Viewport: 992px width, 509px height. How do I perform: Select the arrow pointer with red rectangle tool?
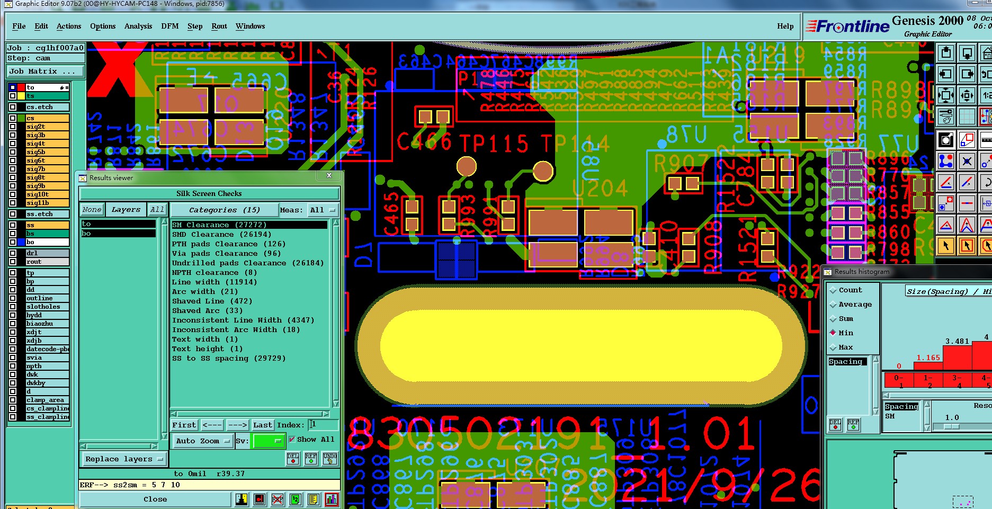pyautogui.click(x=967, y=245)
